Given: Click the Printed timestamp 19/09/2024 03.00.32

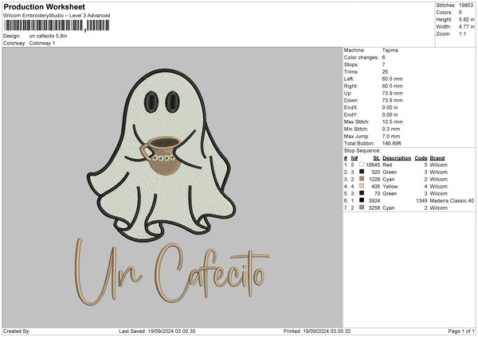Looking at the screenshot, I should pyautogui.click(x=327, y=331).
